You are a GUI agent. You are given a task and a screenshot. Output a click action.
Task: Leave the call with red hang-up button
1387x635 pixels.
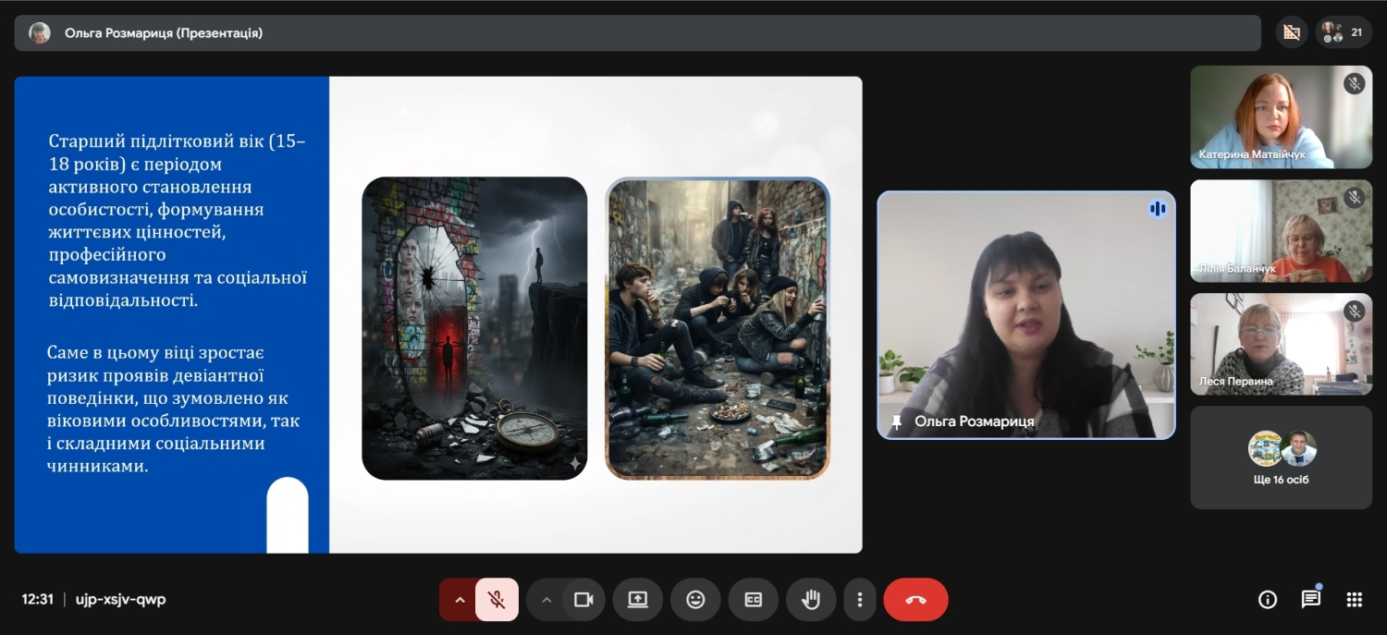click(915, 600)
